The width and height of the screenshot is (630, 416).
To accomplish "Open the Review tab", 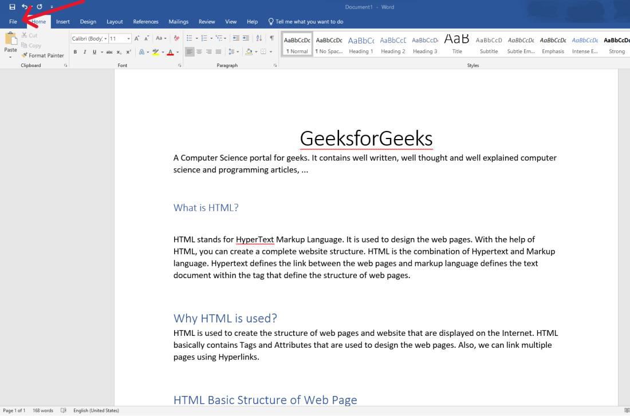I will coord(207,22).
